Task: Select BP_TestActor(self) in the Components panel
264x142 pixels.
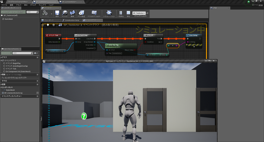Action: (x=11, y=15)
